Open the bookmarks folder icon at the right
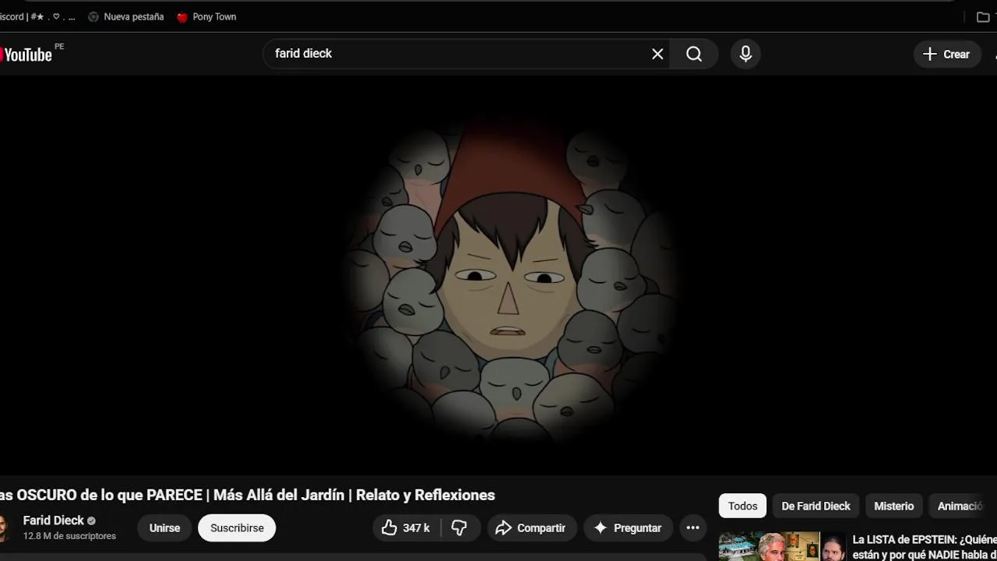Screen dimensions: 997x561 (983, 16)
